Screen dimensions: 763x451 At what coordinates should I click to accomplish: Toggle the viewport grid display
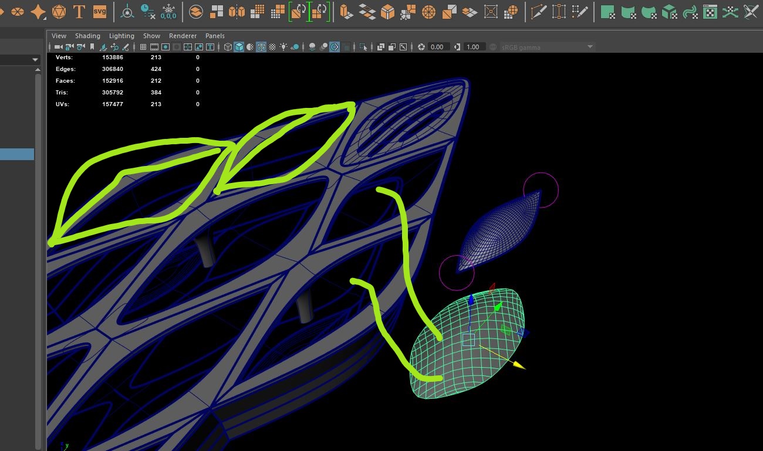point(143,47)
